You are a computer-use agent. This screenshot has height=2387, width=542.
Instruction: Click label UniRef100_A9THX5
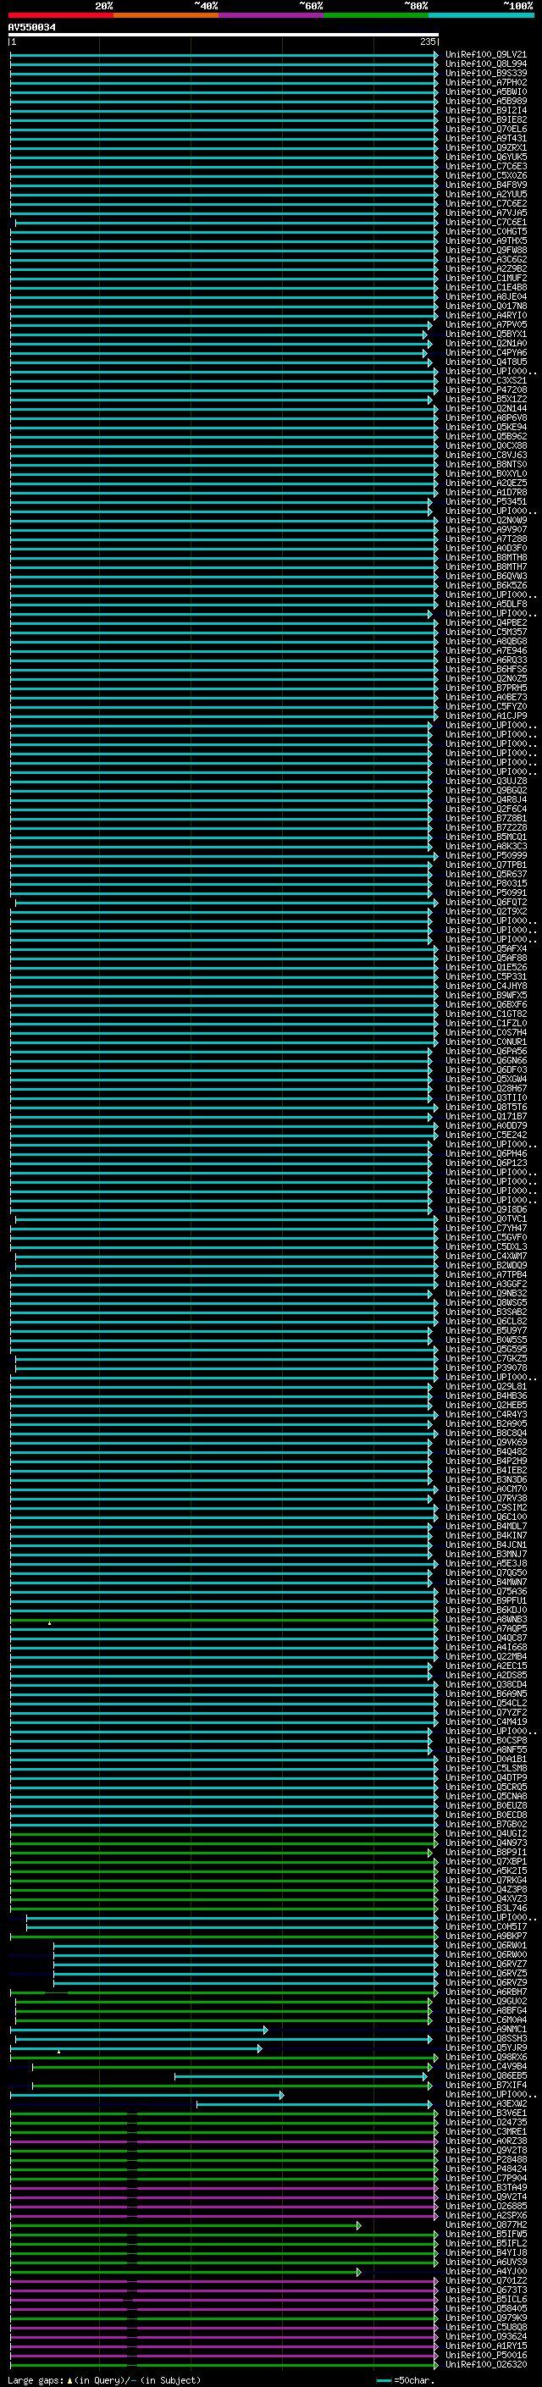click(x=486, y=241)
